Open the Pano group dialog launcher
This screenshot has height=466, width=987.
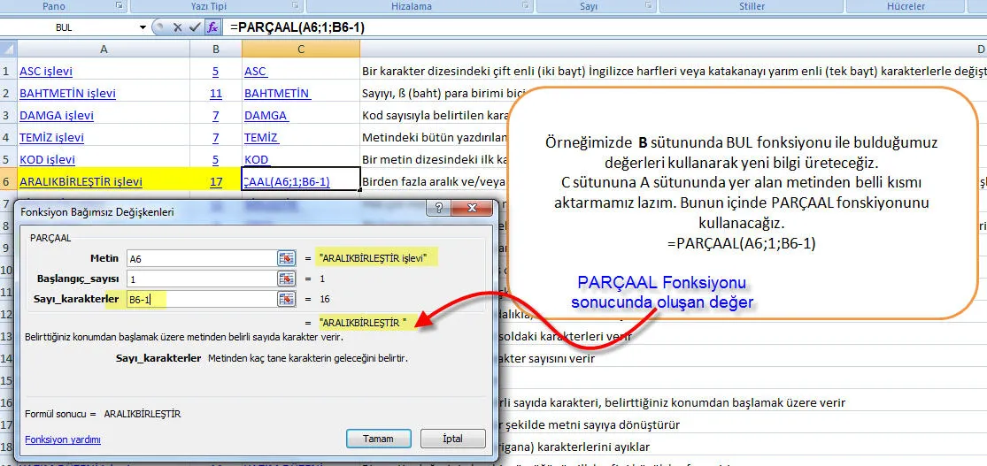(120, 6)
